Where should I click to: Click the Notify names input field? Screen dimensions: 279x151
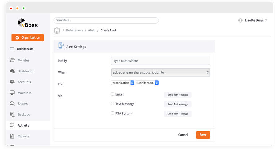160,61
